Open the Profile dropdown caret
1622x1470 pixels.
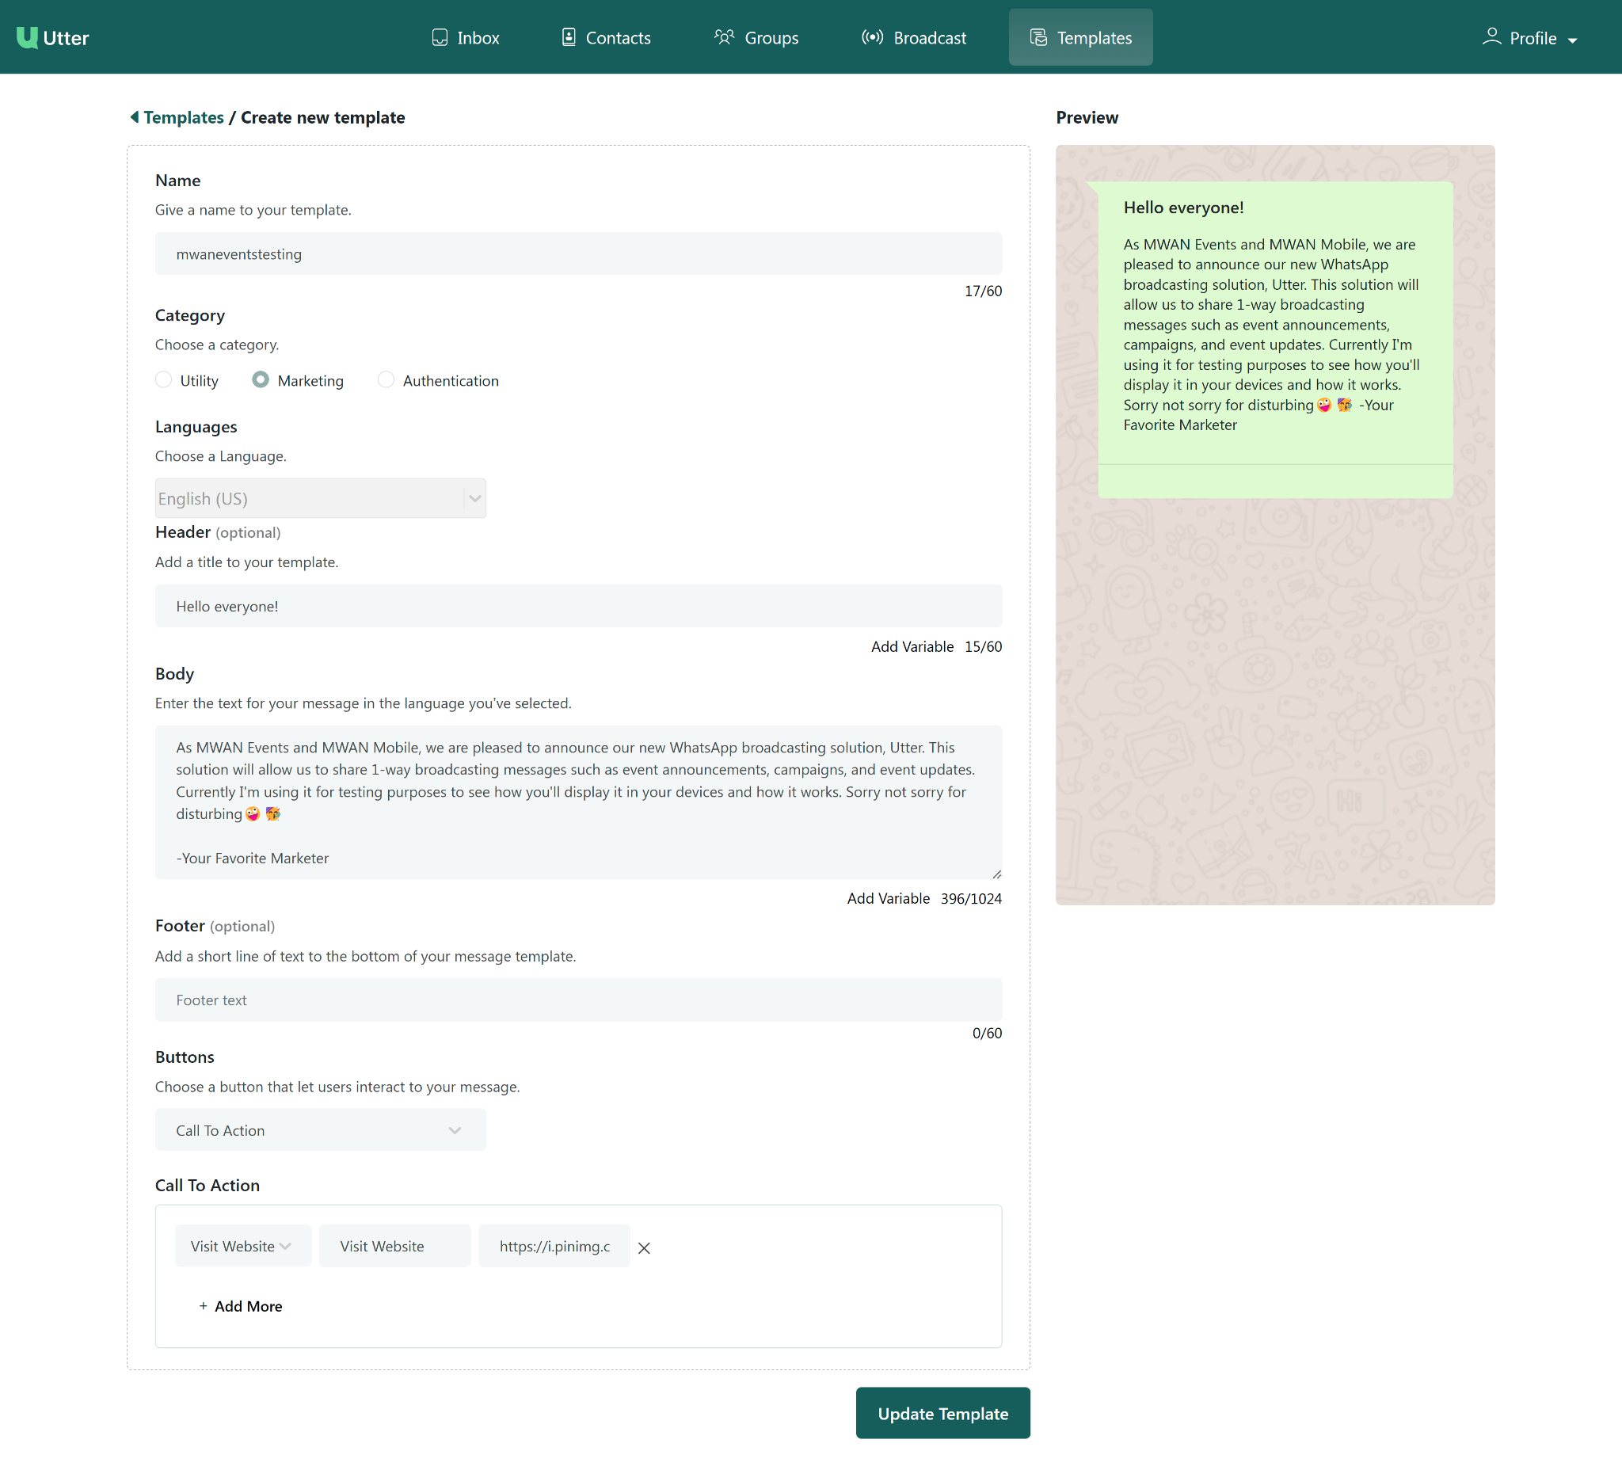click(1571, 40)
